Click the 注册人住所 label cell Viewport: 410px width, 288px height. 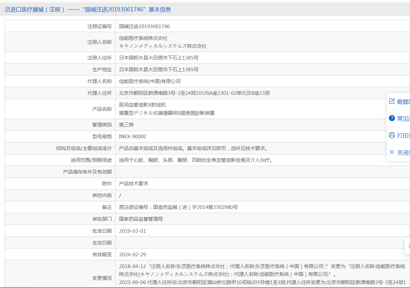(x=60, y=58)
